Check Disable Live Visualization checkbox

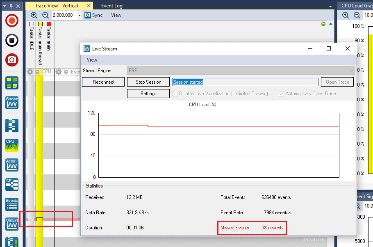175,94
